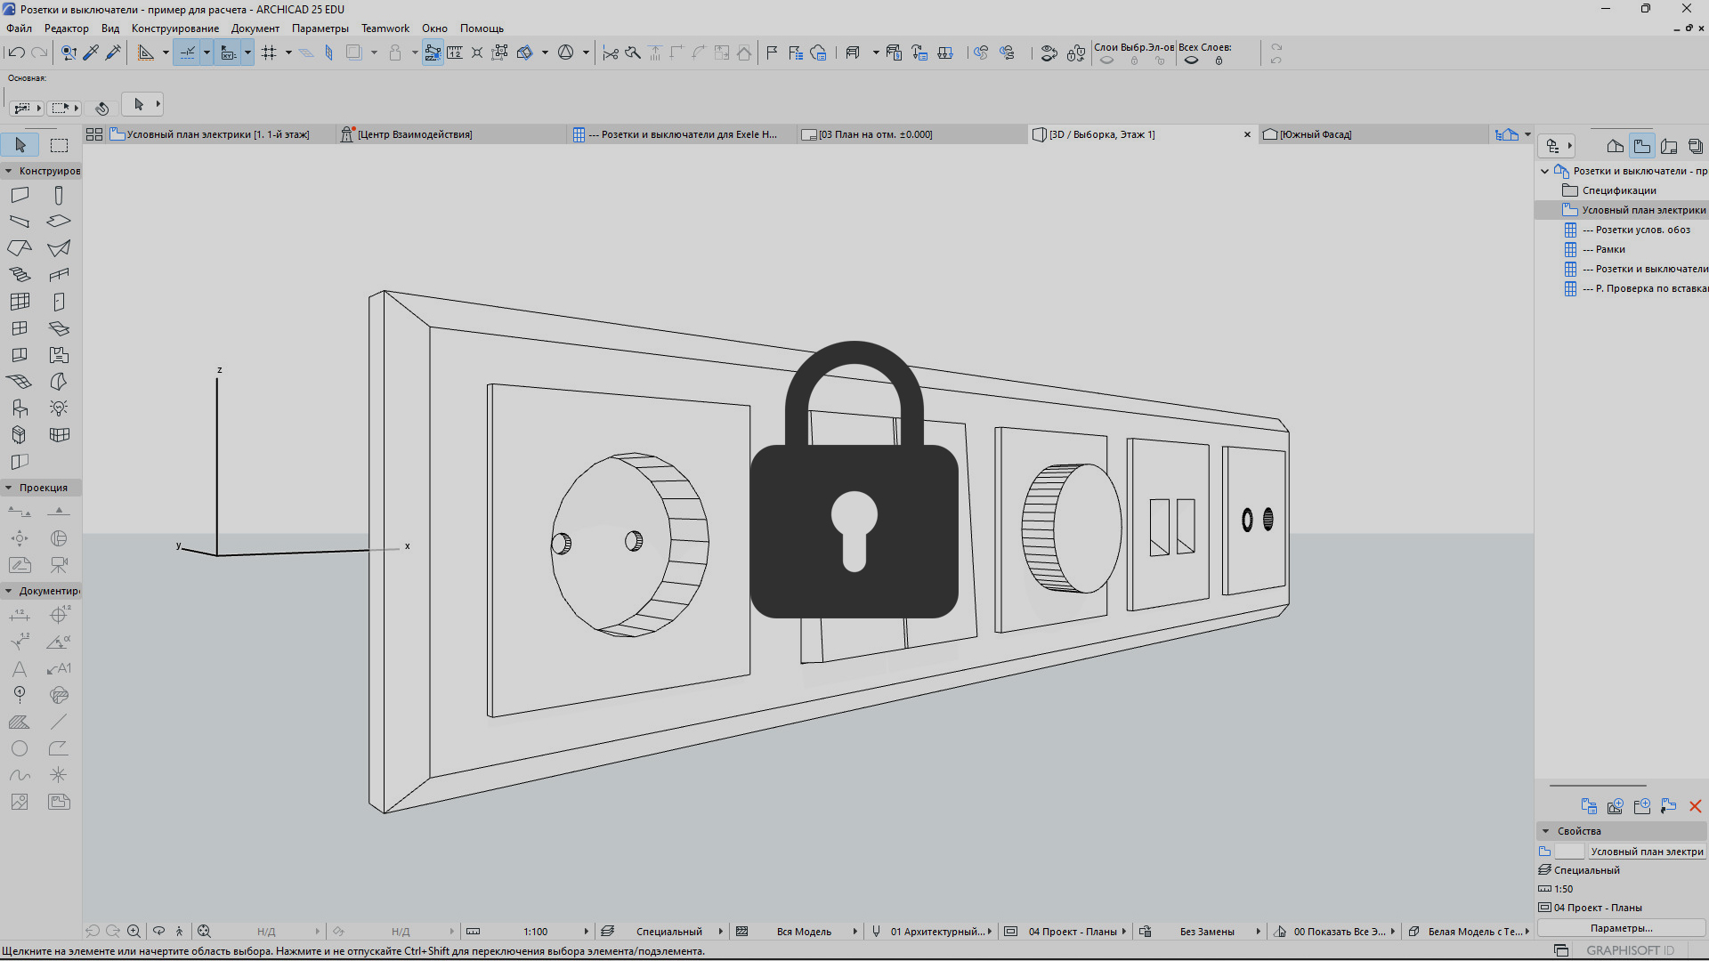Click the Text tool icon

20,667
